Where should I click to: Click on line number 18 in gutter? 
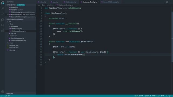coord(41,42)
